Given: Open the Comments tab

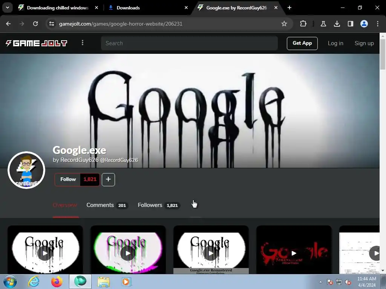Looking at the screenshot, I should tap(107, 205).
